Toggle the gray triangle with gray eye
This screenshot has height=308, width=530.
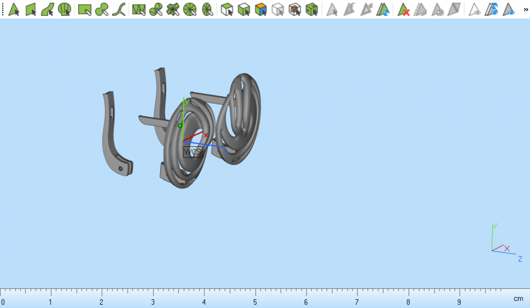(475, 9)
